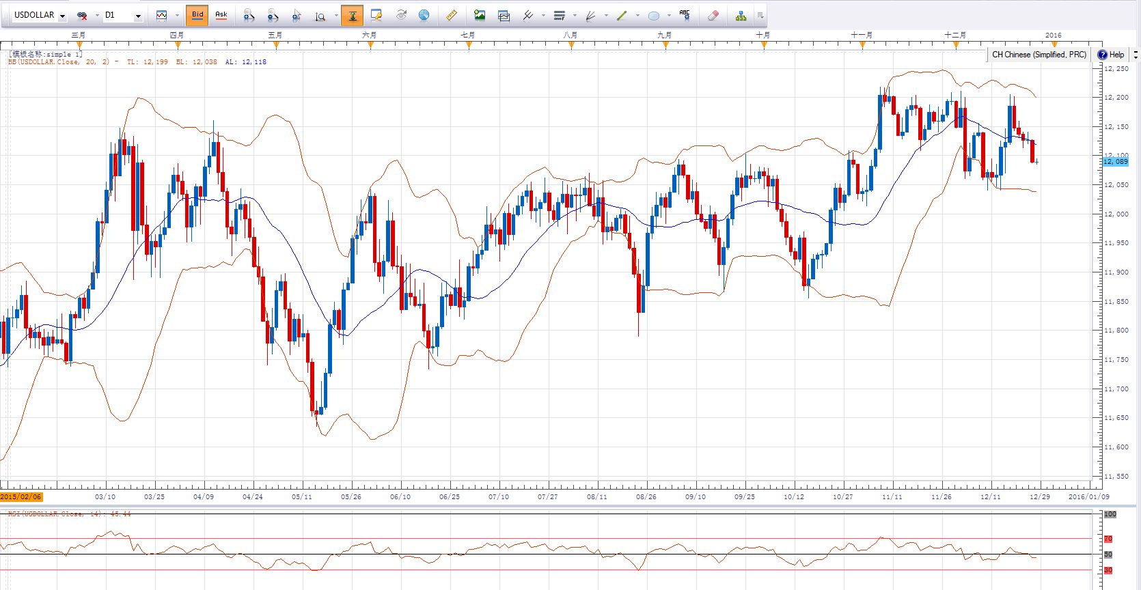Select the ellipse shape tool
Viewport: 1141px width, 590px height.
pos(654,15)
